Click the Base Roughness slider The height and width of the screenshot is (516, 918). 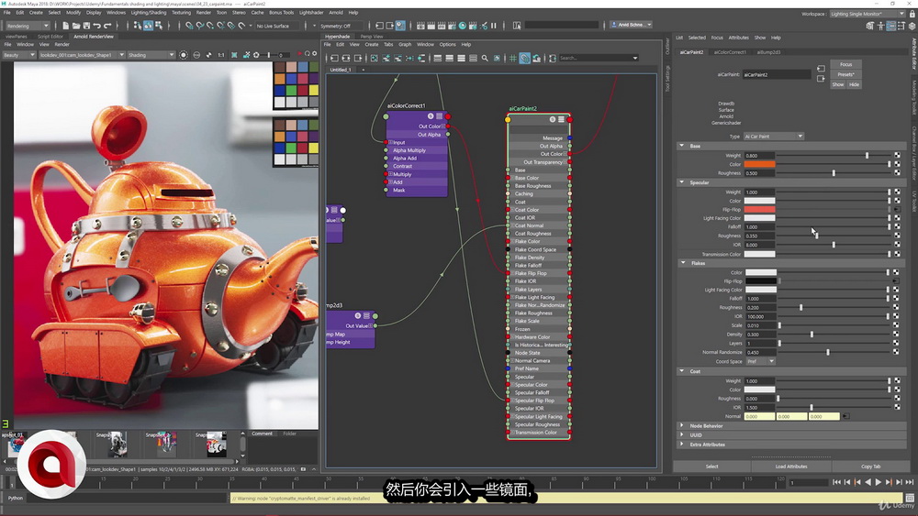pyautogui.click(x=834, y=173)
